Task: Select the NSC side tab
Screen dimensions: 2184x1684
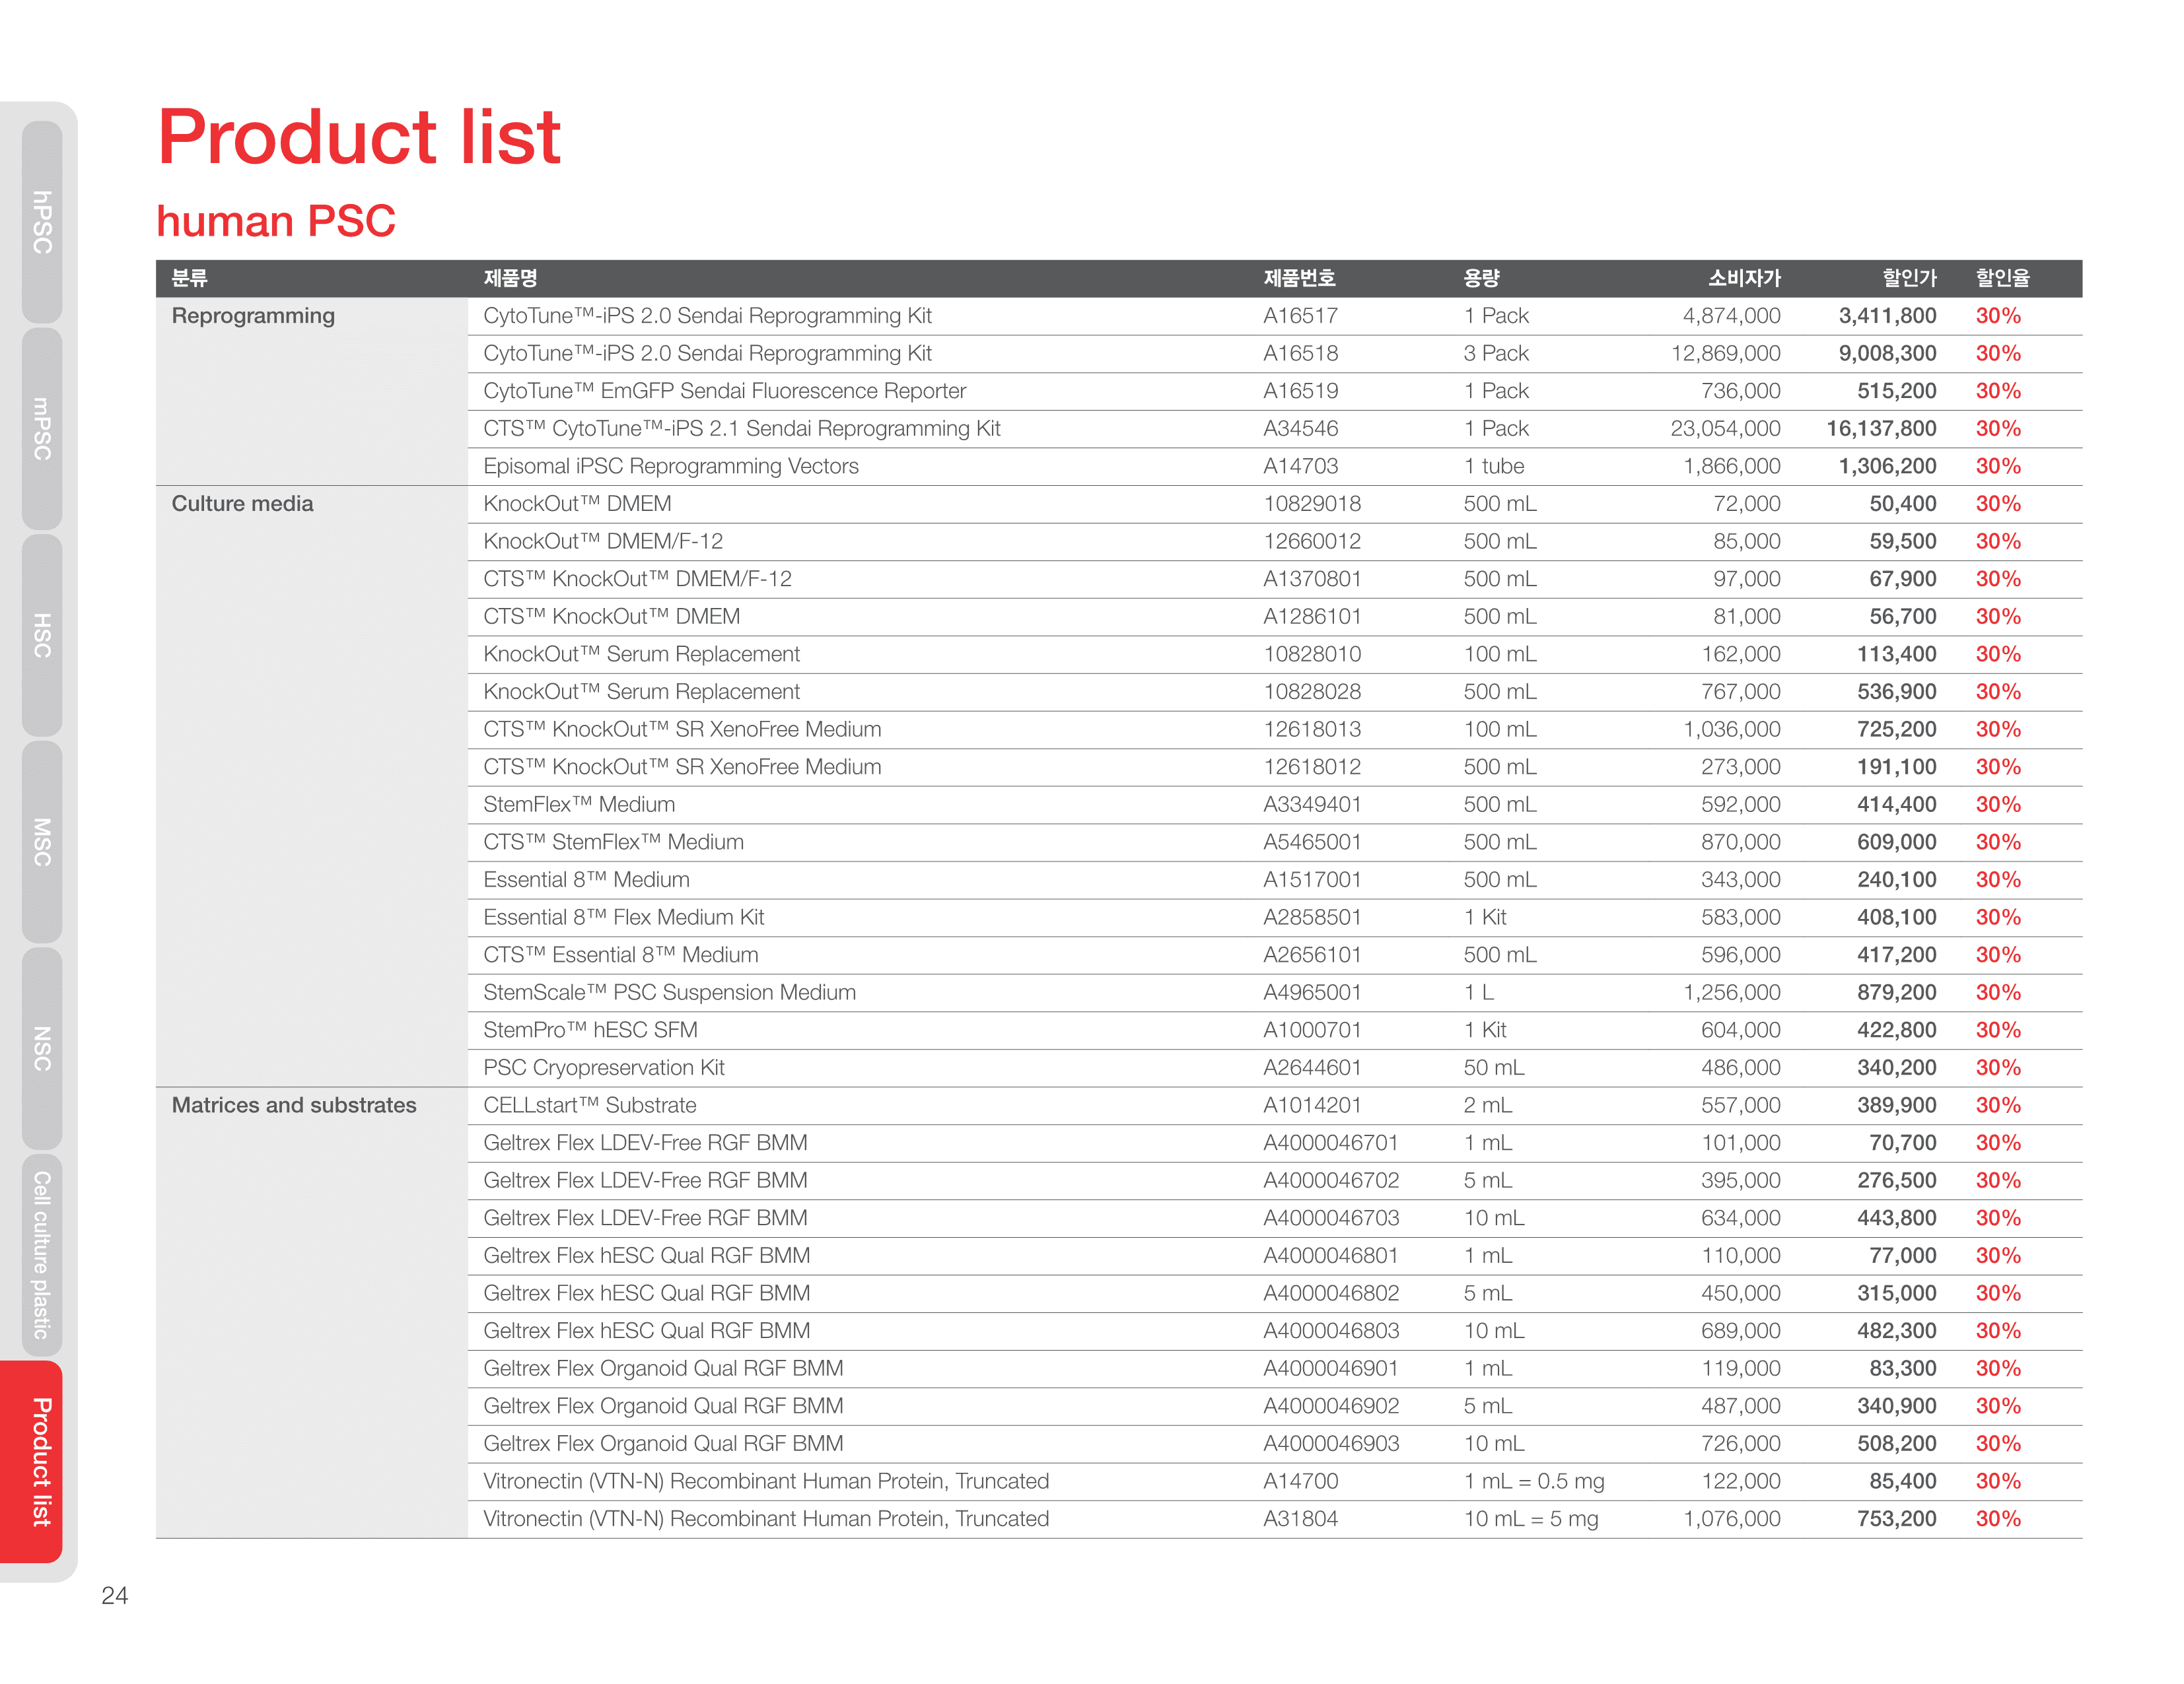Action: point(42,1048)
